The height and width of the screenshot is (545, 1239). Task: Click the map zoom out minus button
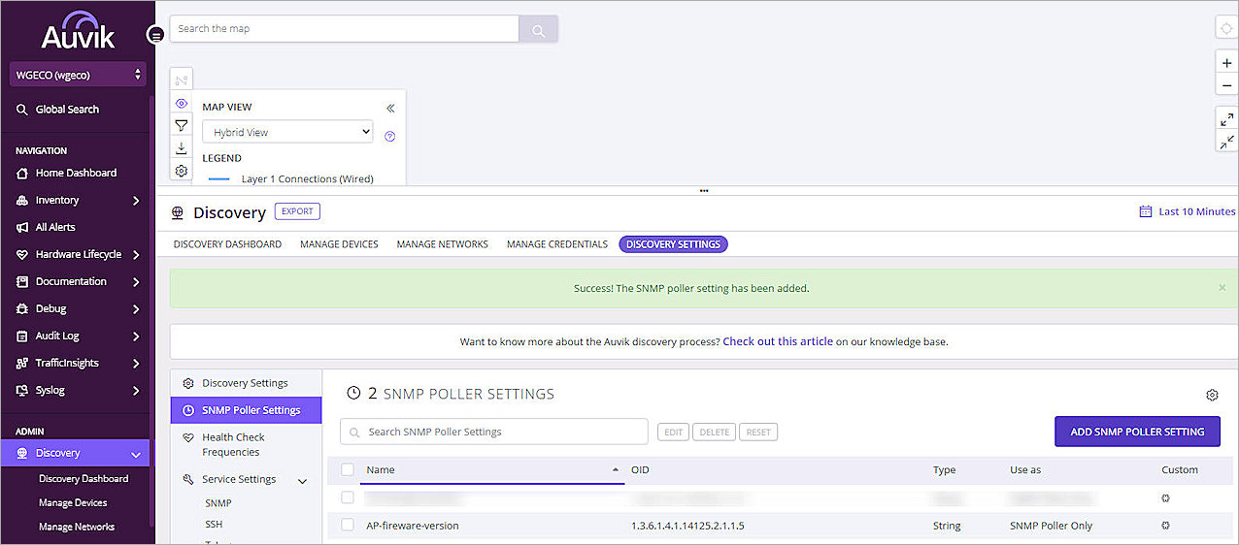coord(1227,85)
